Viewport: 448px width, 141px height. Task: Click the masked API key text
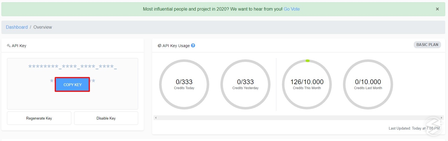(72, 67)
